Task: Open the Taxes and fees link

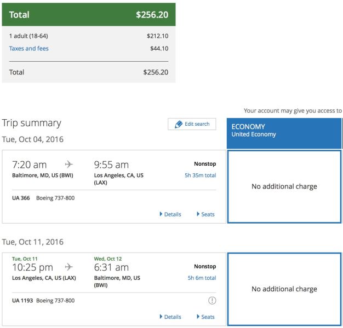Action: pyautogui.click(x=28, y=49)
